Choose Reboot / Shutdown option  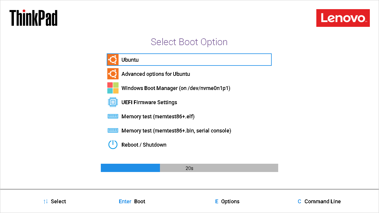[189, 145]
